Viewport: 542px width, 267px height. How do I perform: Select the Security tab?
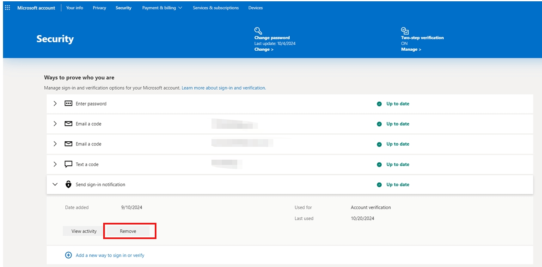[x=123, y=8]
